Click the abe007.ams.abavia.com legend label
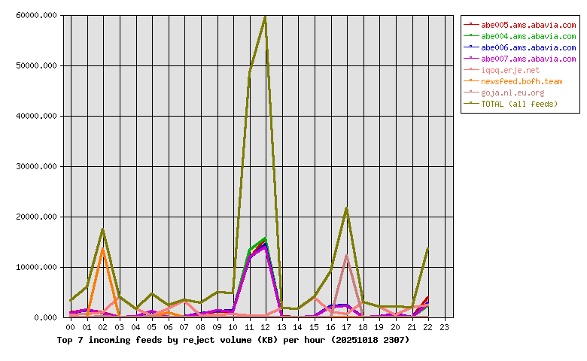587x361 pixels. (528, 59)
